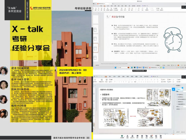
Task: Select the third fill radio option
Action: 177,99
